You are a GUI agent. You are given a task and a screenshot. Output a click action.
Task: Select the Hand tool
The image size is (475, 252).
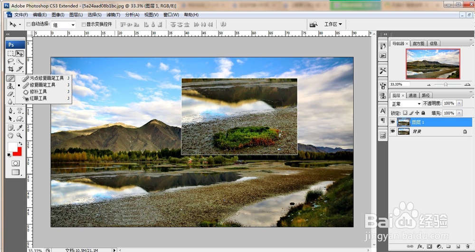point(10,135)
